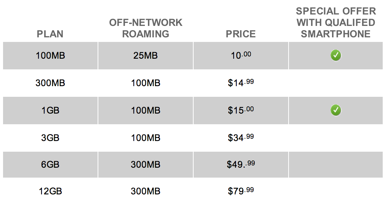Select the 100MB cell in the Plan column
The height and width of the screenshot is (202, 385).
tap(50, 56)
